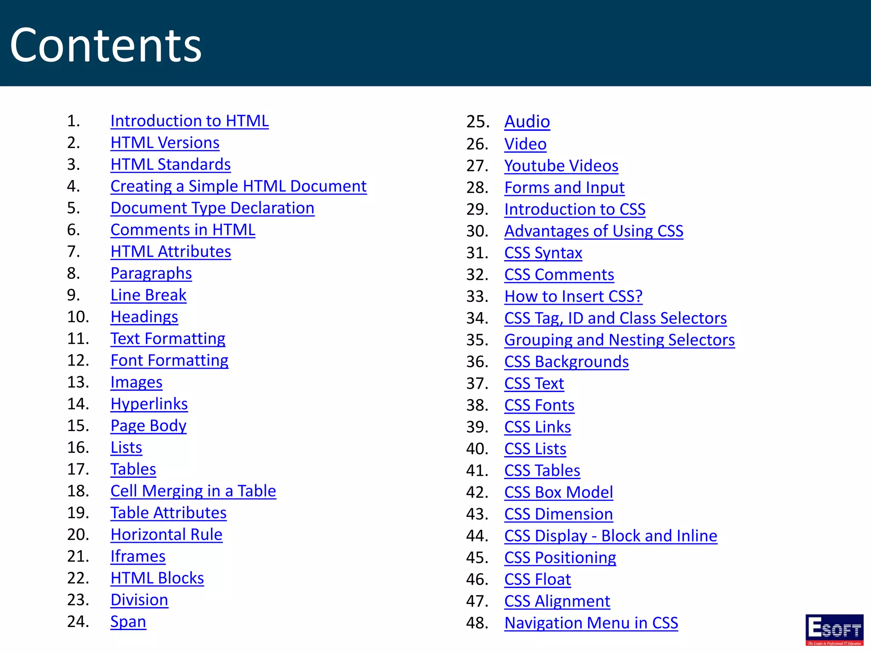Open Document Type Declaration link
Viewport: 871px width, 653px height.
coord(212,208)
